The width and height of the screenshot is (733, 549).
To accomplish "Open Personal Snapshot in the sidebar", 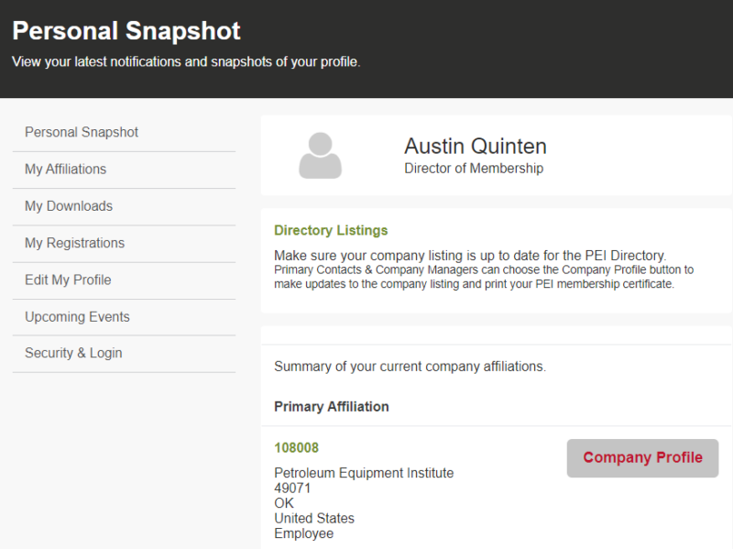I will tap(82, 132).
